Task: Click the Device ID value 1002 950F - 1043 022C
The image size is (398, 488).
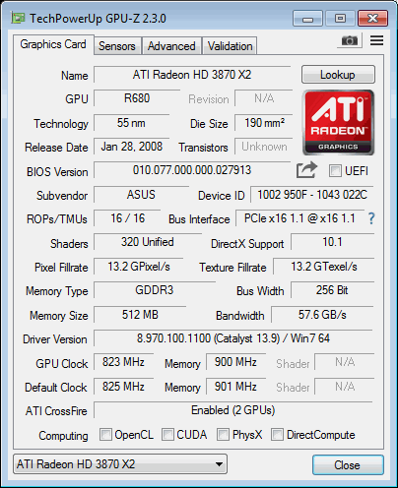Action: coord(312,195)
